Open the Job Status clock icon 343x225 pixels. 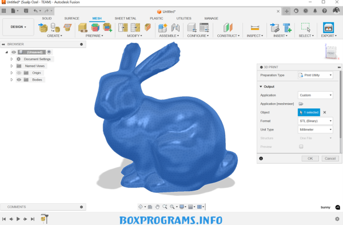click(x=306, y=11)
